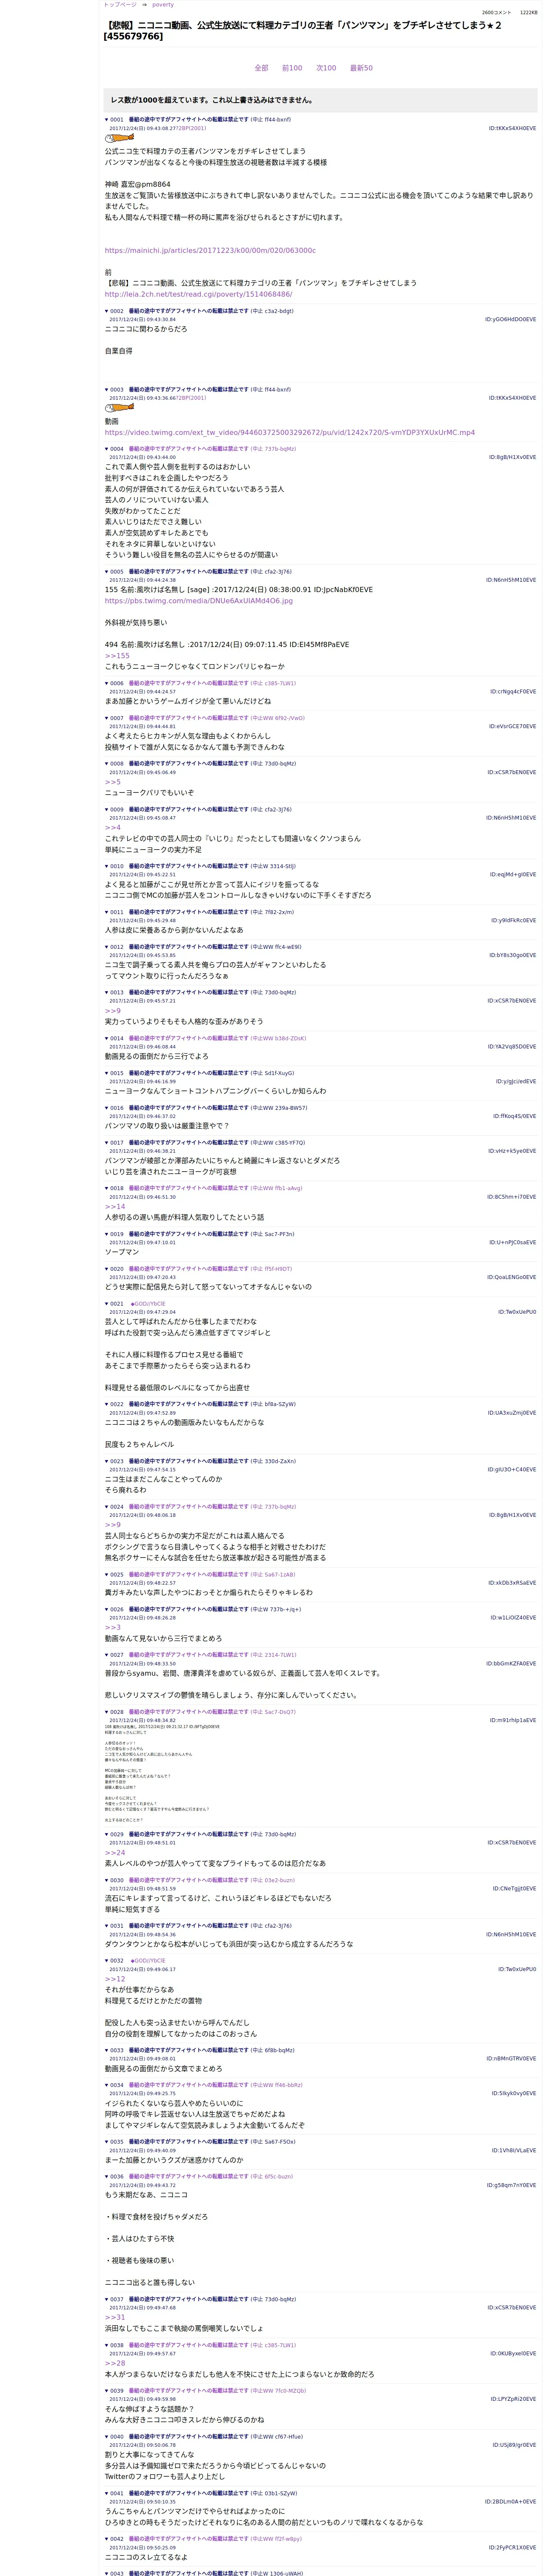Show 最新50 posts

click(361, 68)
